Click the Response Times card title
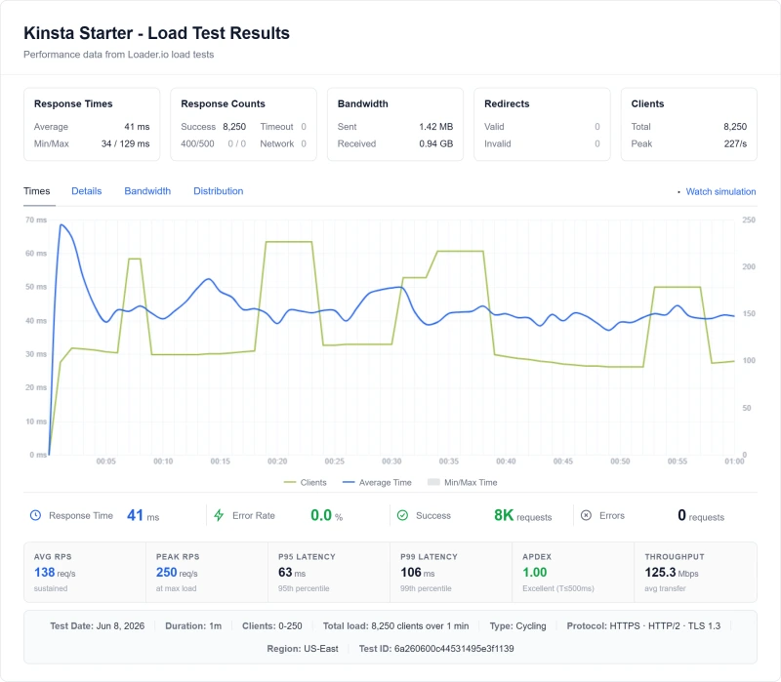781x682 pixels. coord(73,103)
